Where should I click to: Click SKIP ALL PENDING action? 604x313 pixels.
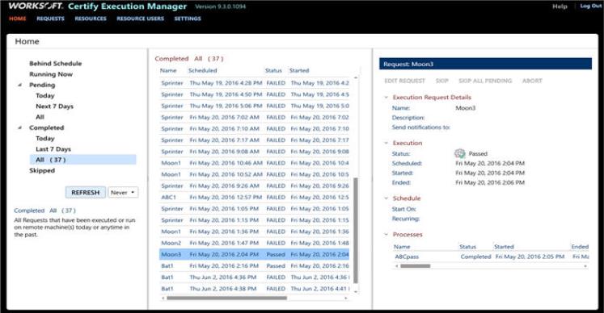pos(485,81)
